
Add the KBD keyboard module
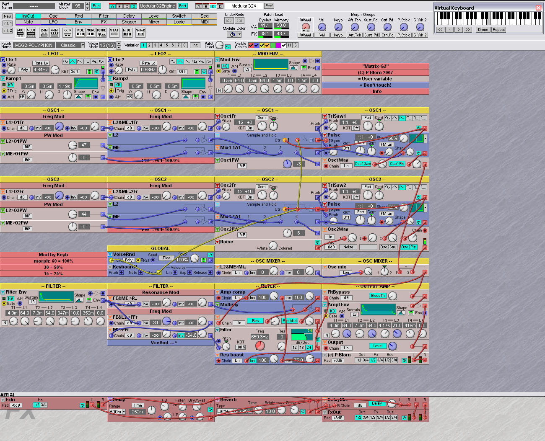pos(80,32)
